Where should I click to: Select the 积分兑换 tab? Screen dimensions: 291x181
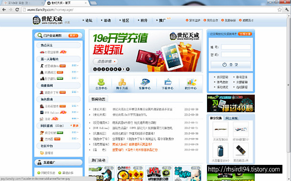point(216,118)
